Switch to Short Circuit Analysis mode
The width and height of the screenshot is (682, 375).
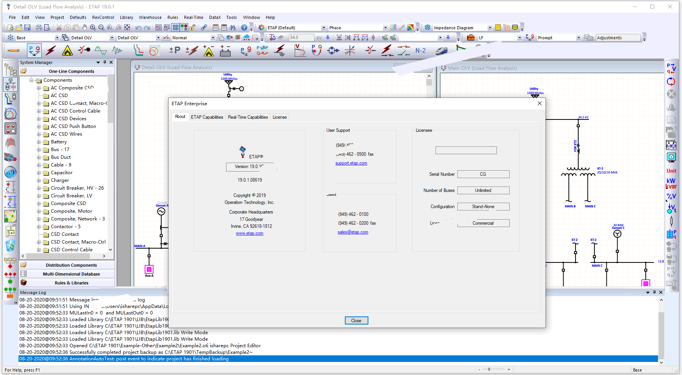[x=51, y=50]
